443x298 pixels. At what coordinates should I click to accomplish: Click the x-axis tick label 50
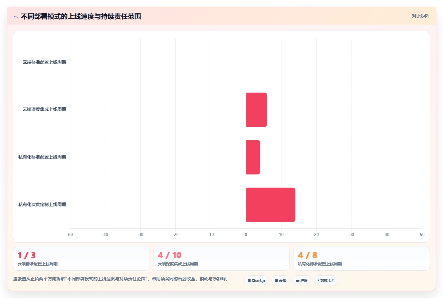[422, 235]
